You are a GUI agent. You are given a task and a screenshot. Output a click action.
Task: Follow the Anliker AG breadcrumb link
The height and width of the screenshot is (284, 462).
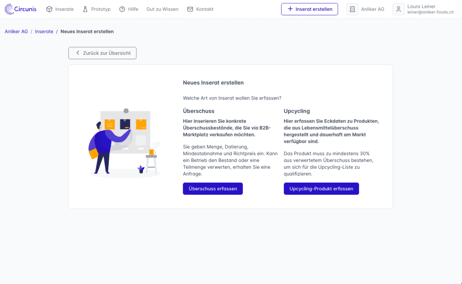pyautogui.click(x=16, y=32)
